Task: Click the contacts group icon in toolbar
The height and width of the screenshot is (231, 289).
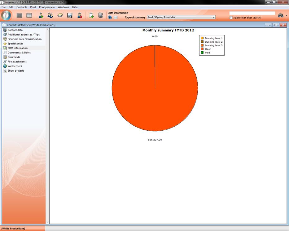Action: pos(50,15)
